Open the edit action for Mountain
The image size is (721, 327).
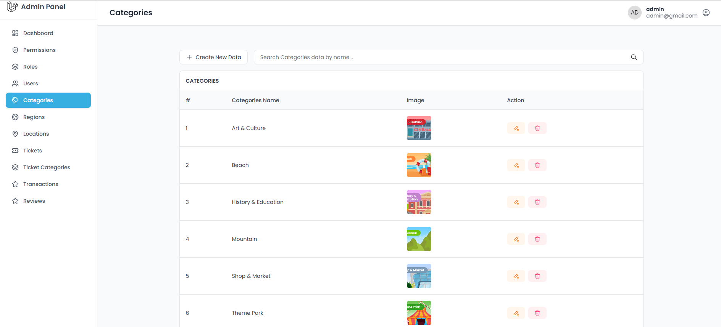(x=516, y=239)
